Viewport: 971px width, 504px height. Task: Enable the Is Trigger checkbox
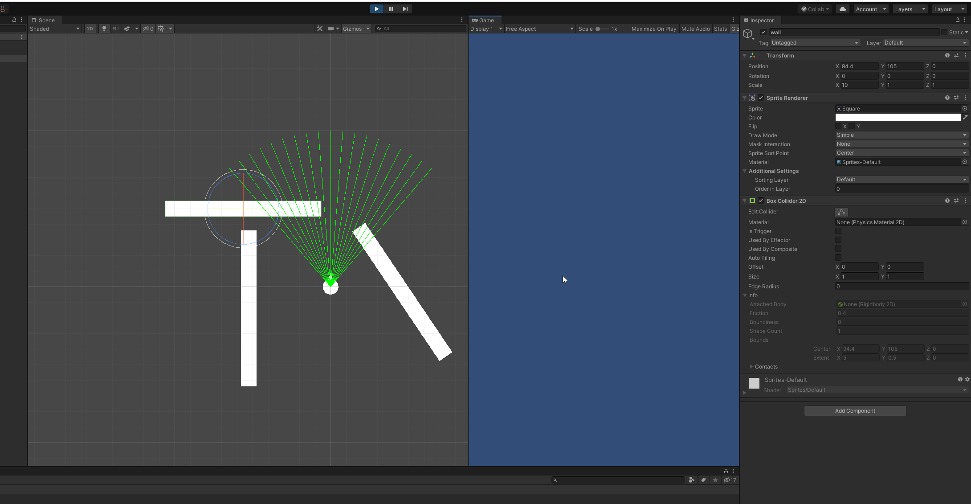[x=838, y=231]
